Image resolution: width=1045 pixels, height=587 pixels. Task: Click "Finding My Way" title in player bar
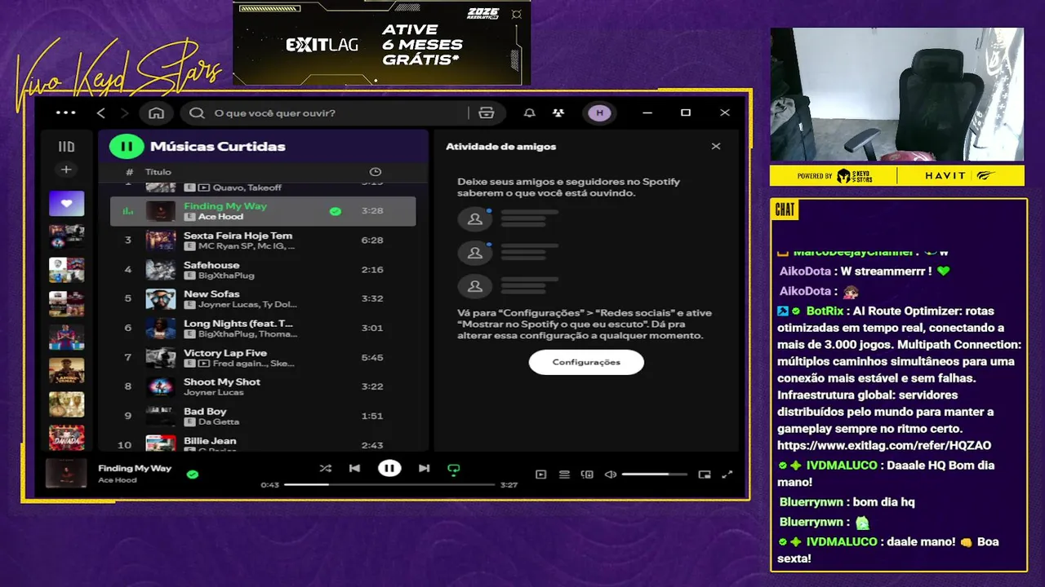(135, 468)
